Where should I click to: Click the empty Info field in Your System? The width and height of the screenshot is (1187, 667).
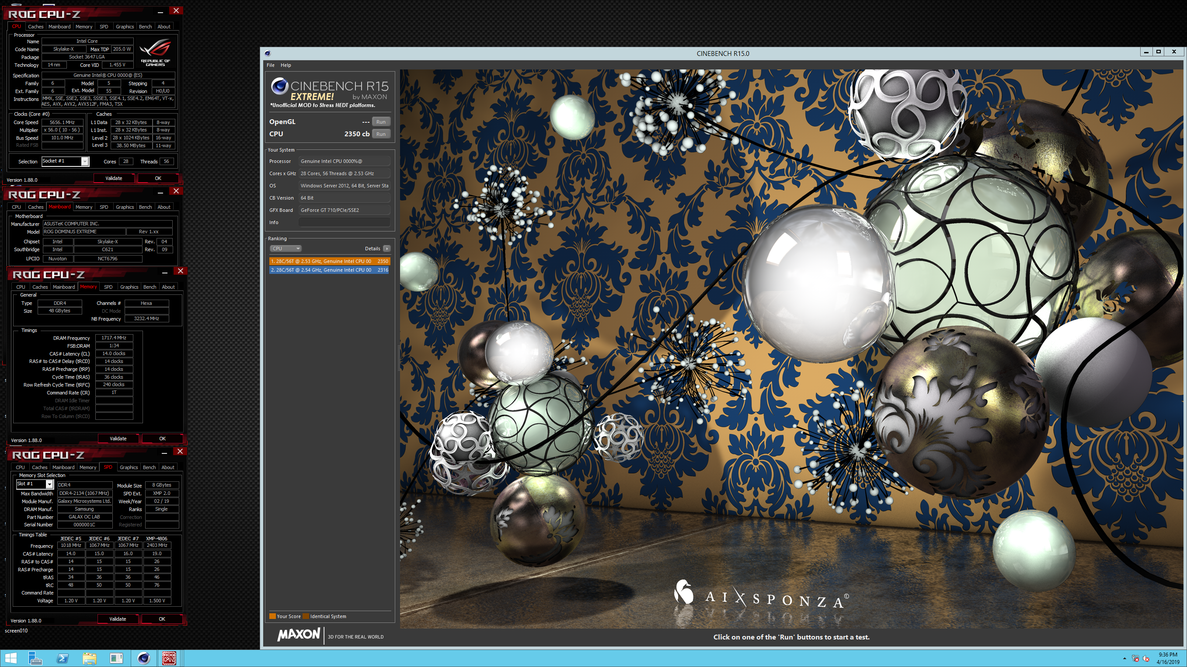tap(344, 222)
